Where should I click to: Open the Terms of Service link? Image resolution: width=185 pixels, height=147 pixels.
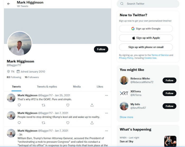(160, 55)
